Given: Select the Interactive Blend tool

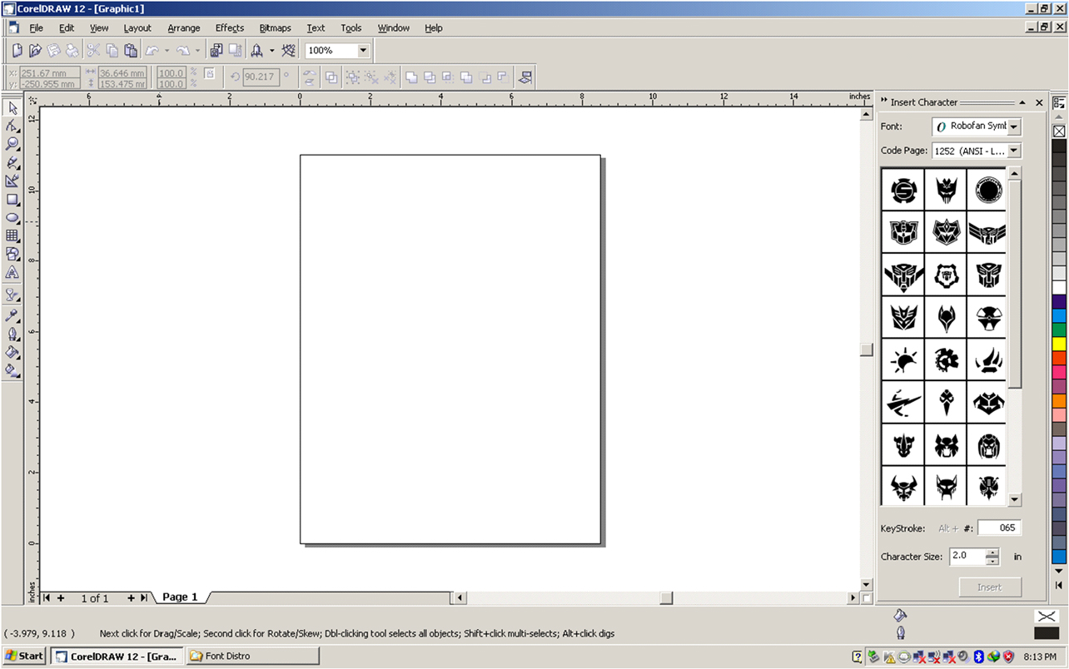Looking at the screenshot, I should click(x=12, y=295).
